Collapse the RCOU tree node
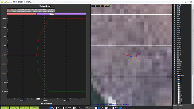The image size is (194, 109). coord(175,74)
